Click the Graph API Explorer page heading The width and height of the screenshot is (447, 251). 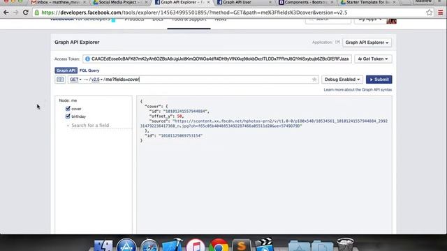77,42
